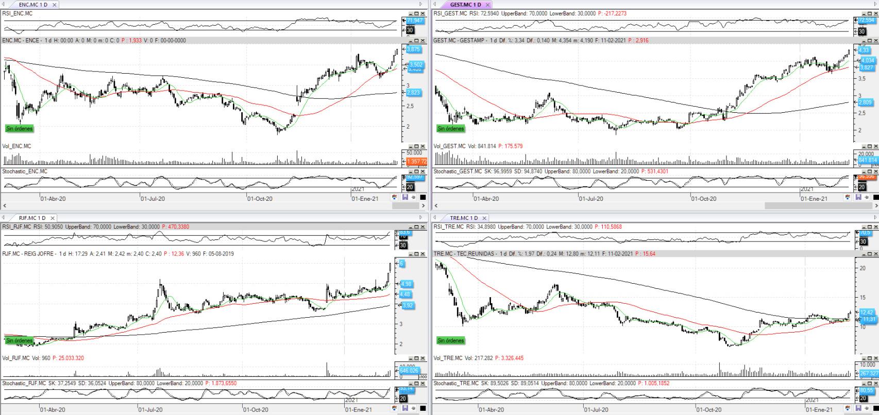Click 'Sin órdenes' label on ENC.MC chart
Viewport: 879px width, 415px height.
19,128
